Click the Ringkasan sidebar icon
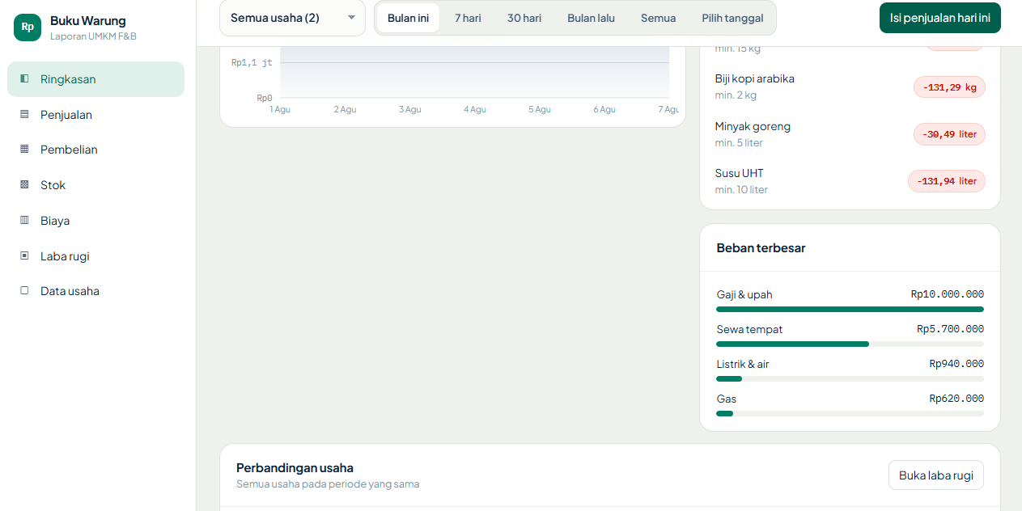Viewport: 1022px width, 511px height. [x=24, y=79]
